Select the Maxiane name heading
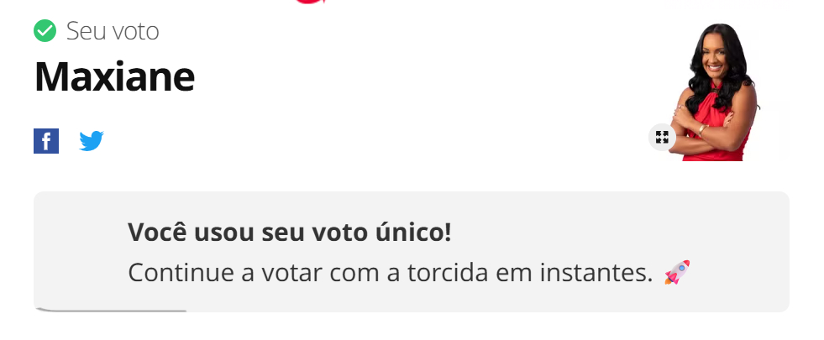 (114, 76)
